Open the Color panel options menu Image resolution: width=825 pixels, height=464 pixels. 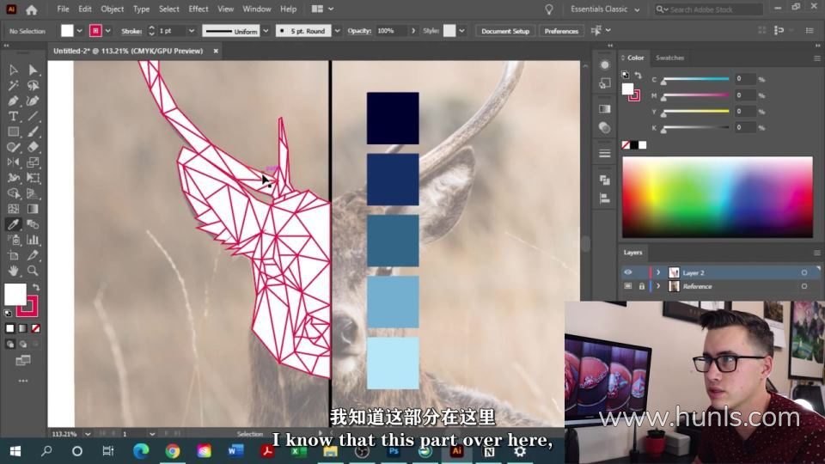[816, 58]
